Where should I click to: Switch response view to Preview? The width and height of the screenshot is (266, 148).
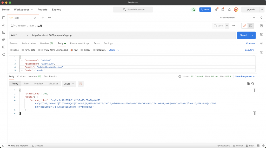(x=38, y=84)
